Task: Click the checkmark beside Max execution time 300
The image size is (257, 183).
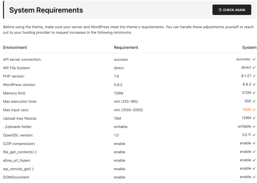Action: 254,101
